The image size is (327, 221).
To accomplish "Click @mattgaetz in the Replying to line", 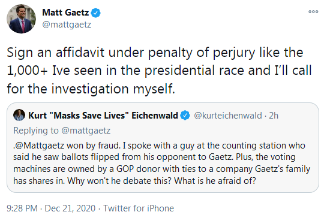I will (x=86, y=131).
